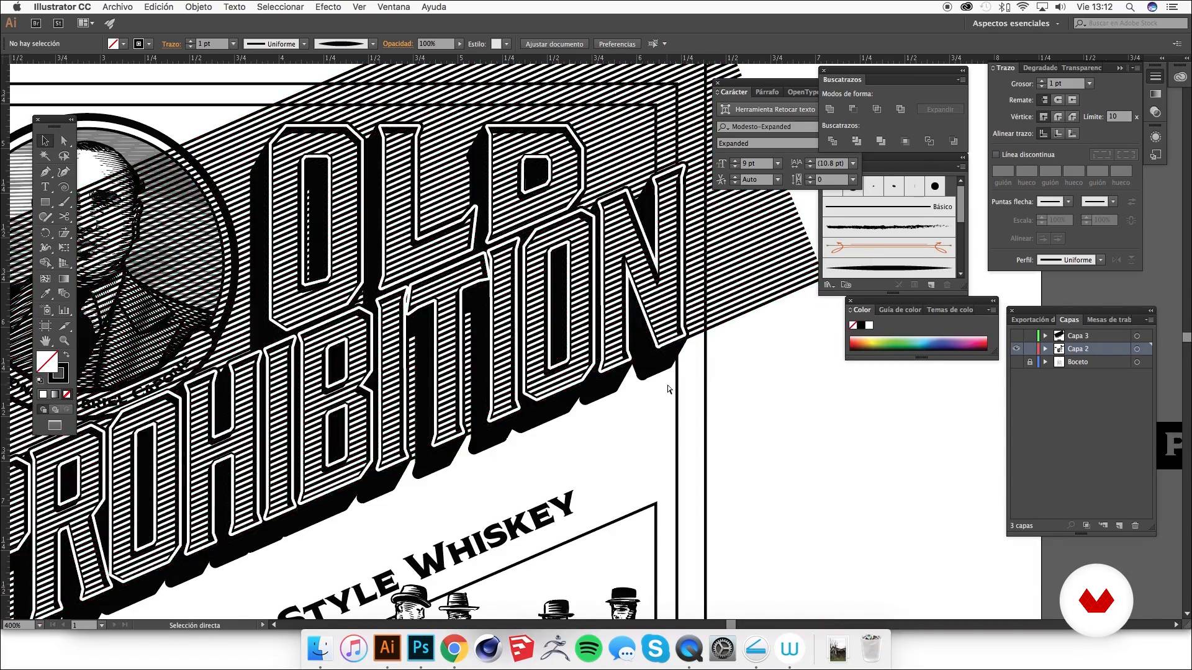Open Opacidad 100% dropdown arrow

click(459, 43)
